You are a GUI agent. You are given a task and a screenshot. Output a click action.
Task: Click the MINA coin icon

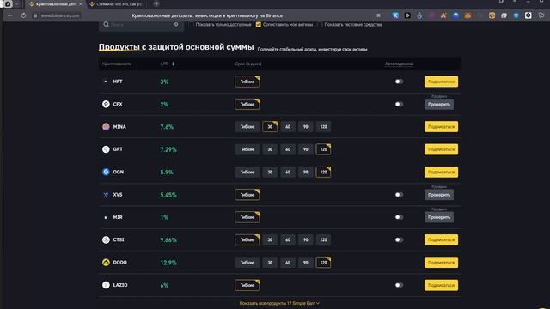coord(106,127)
